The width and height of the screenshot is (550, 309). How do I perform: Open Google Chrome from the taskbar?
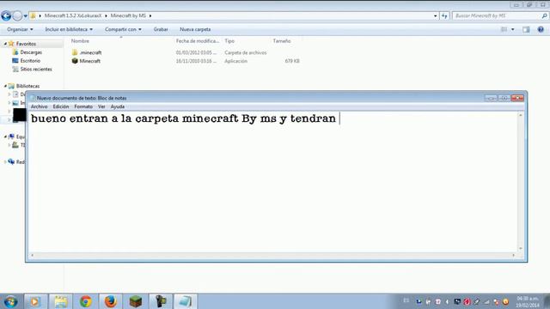point(85,301)
